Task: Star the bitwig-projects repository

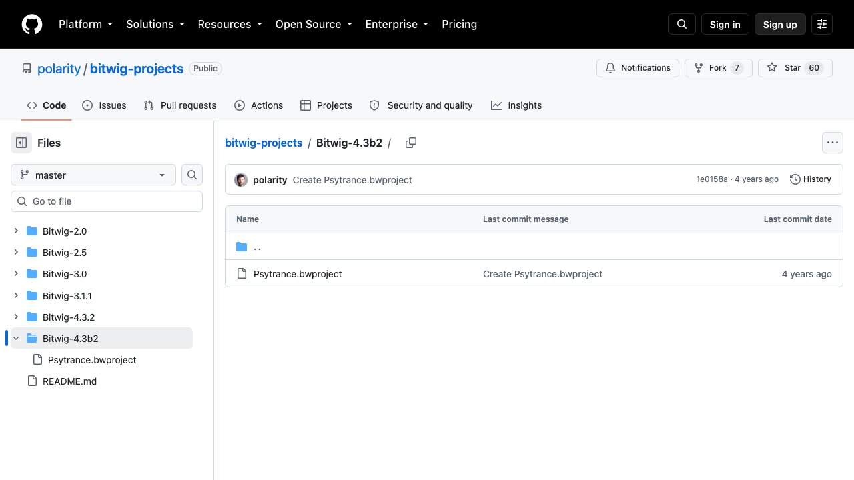Action: (795, 68)
